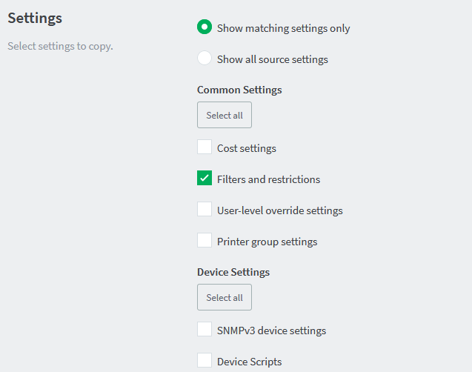Click the 'User-level override settings' label text
The width and height of the screenshot is (472, 372).
[x=280, y=210]
